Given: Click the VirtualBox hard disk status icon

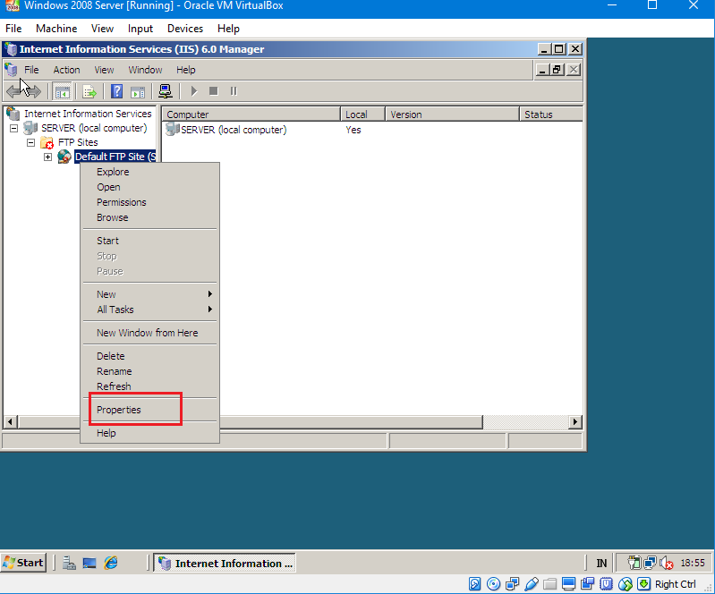Looking at the screenshot, I should pos(474,584).
